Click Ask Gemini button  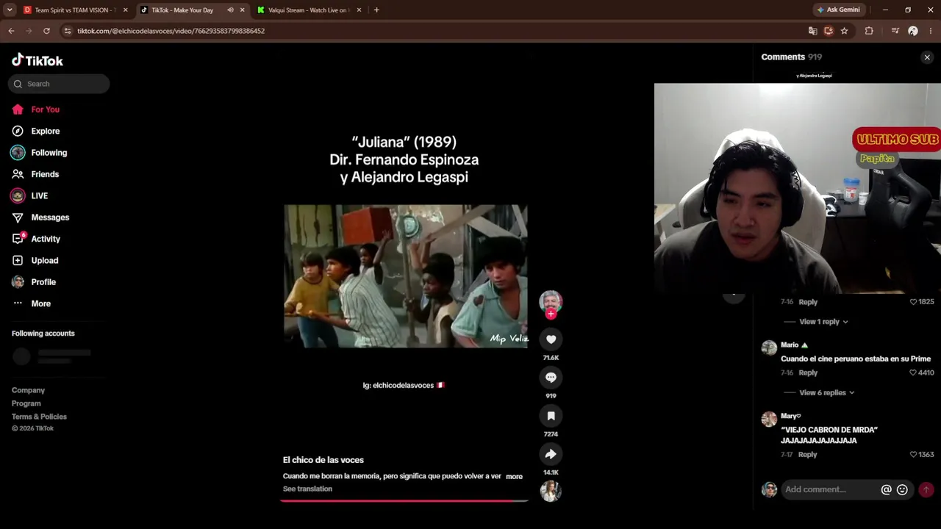(x=838, y=10)
